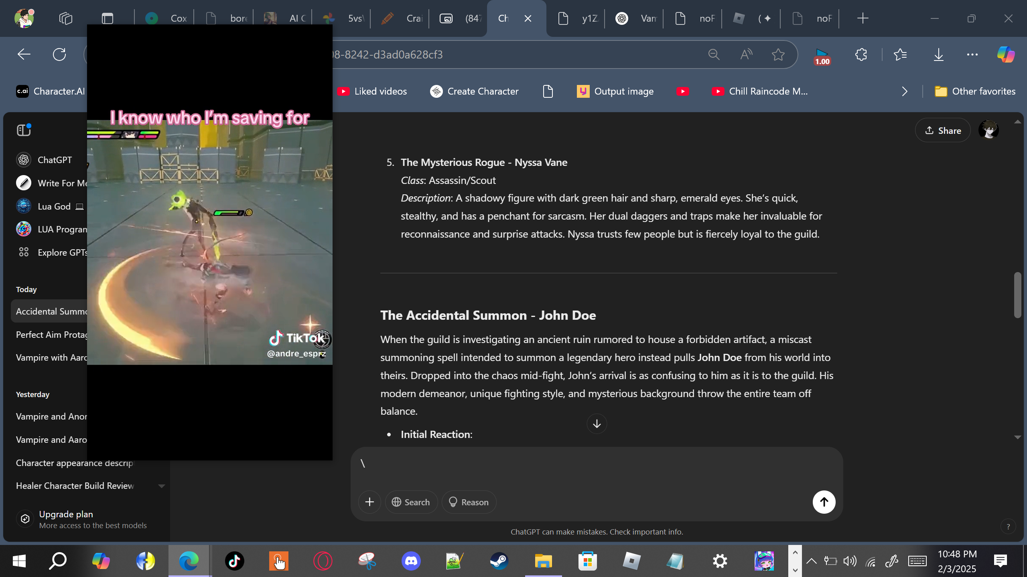Screen dimensions: 1027x577
Task: Open Healer Character Build Review chat
Action: (x=75, y=486)
